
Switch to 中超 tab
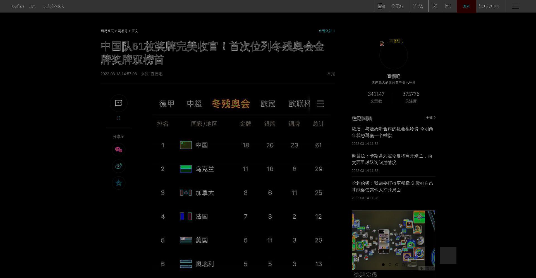[194, 104]
